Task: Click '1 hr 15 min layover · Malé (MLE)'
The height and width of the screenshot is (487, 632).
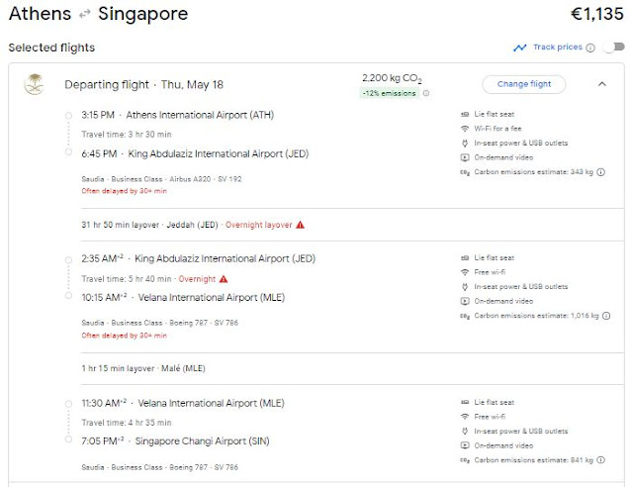Action: [143, 368]
